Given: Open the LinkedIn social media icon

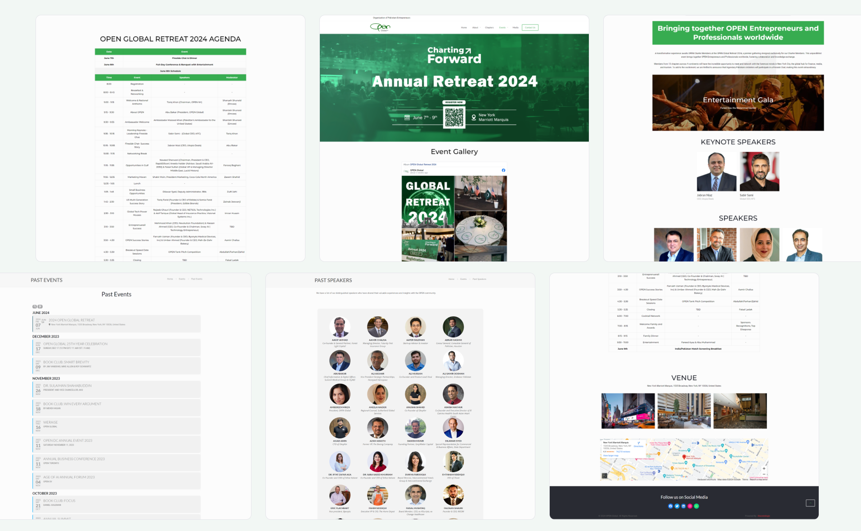Looking at the screenshot, I should [683, 506].
